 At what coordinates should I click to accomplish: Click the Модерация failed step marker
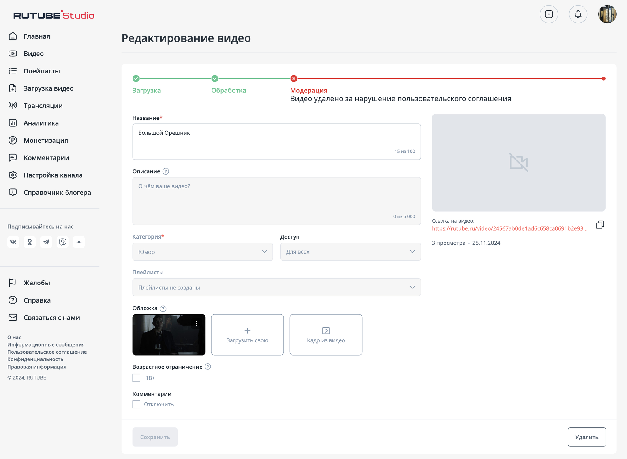point(294,79)
